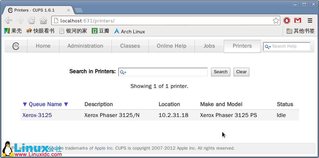Click the CUPS logo icon in navigation bar
Image resolution: width=319 pixels, height=158 pixels.
(16, 46)
